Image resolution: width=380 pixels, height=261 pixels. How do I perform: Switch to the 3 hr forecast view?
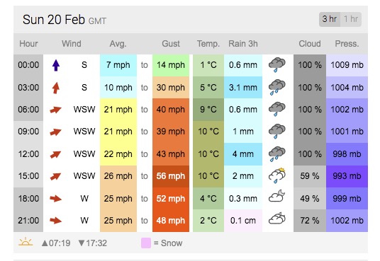click(x=330, y=19)
